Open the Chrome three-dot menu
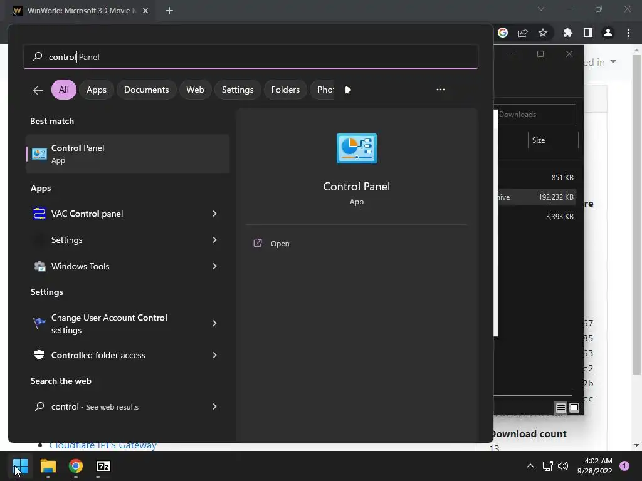This screenshot has width=642, height=481. (x=628, y=33)
